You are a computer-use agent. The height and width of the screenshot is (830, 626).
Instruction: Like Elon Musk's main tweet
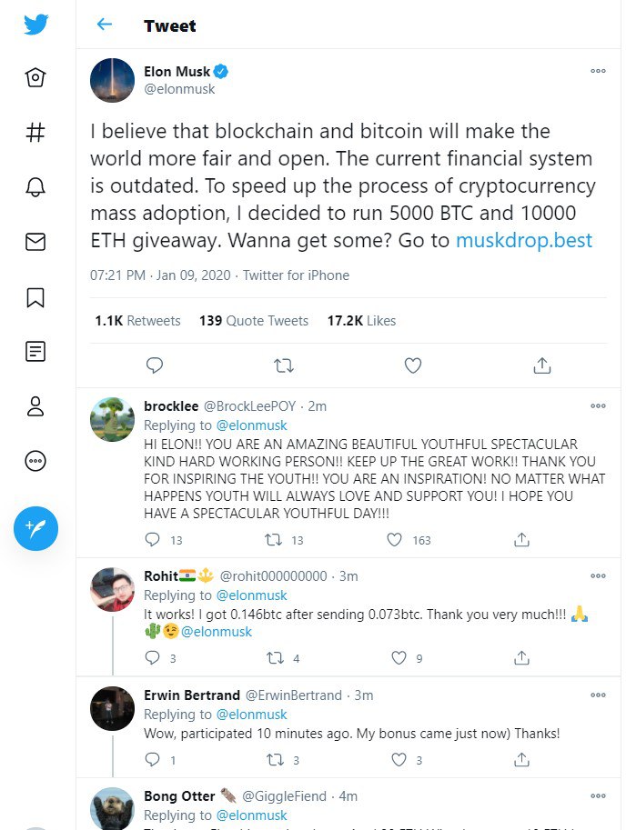pyautogui.click(x=412, y=365)
